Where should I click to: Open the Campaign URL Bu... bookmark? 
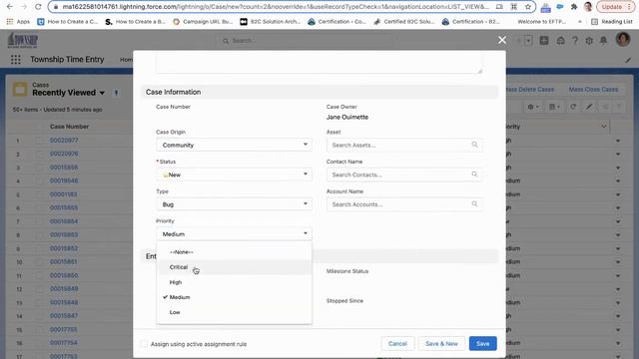pos(203,22)
